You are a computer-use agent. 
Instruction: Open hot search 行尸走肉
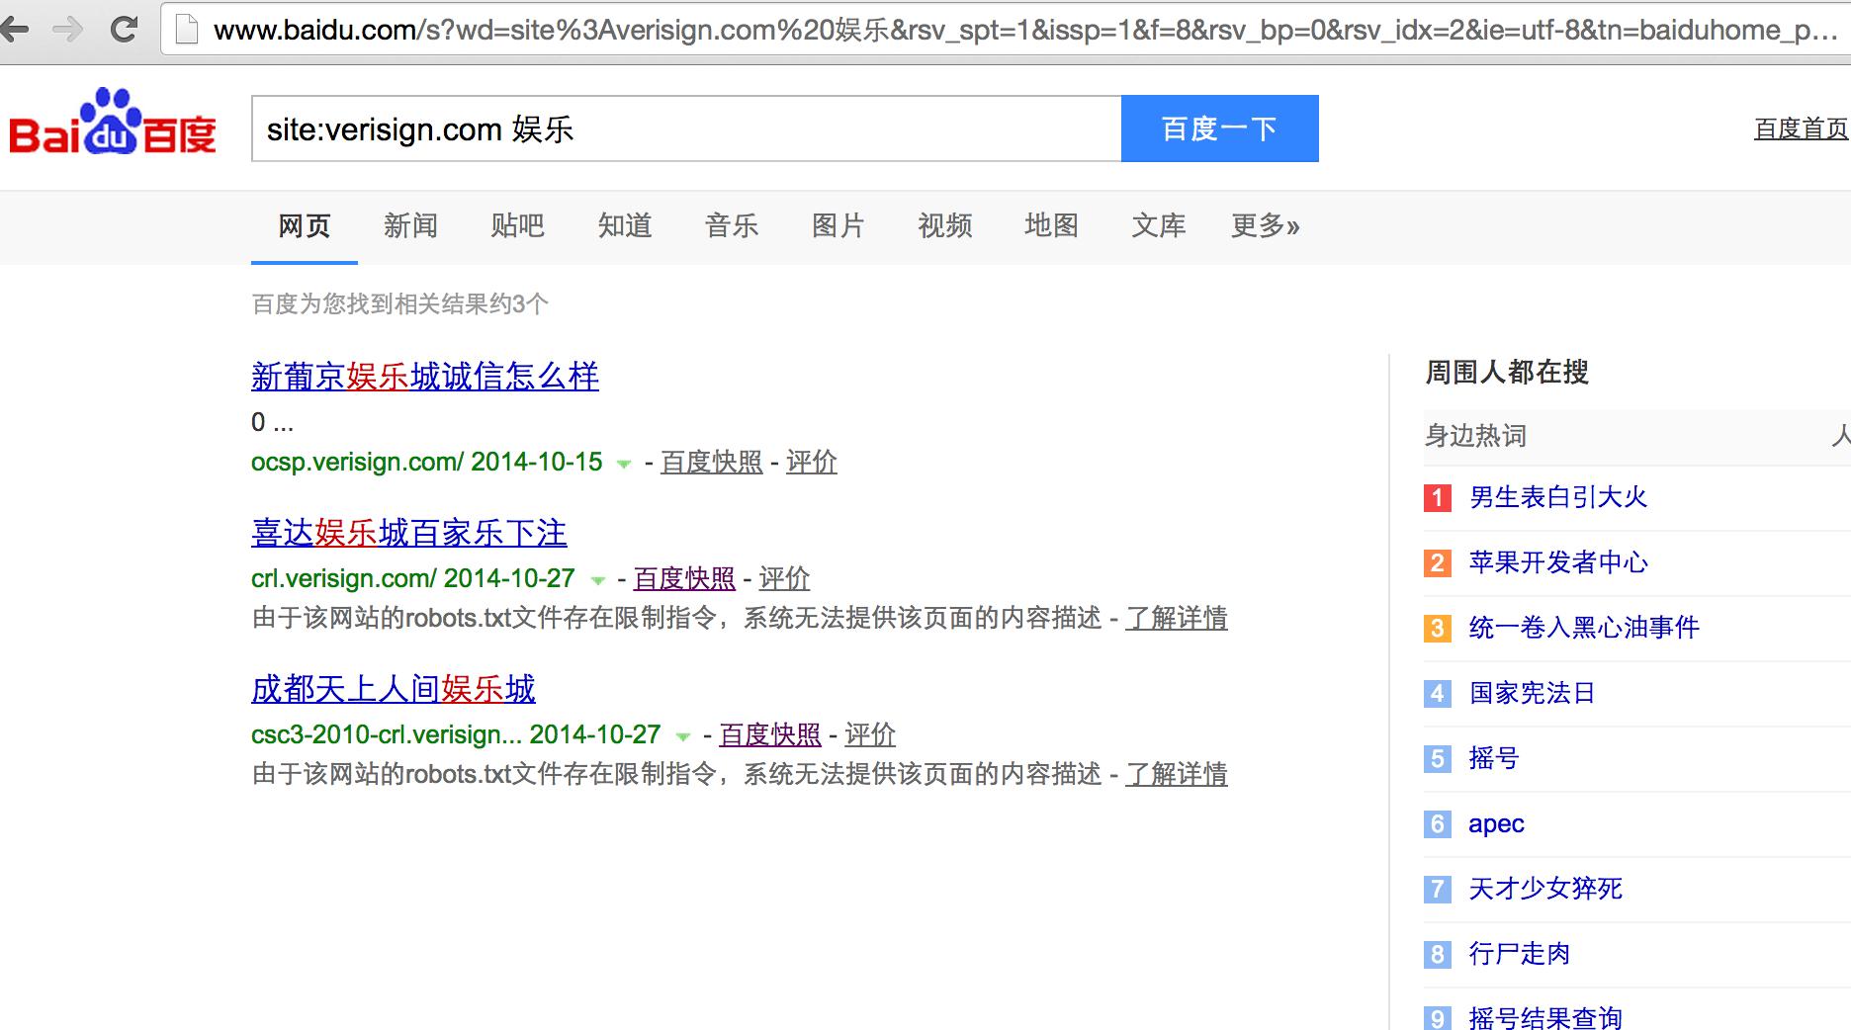(x=1520, y=954)
